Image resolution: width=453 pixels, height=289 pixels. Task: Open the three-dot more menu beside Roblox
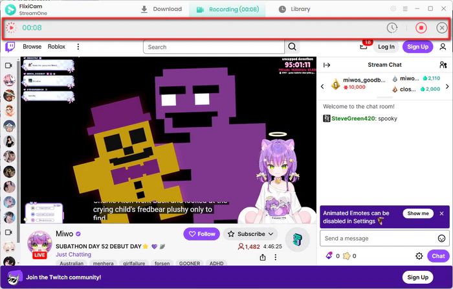pyautogui.click(x=78, y=47)
